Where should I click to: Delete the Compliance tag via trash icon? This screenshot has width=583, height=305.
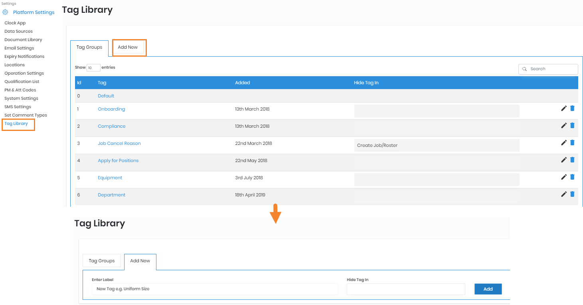click(572, 125)
